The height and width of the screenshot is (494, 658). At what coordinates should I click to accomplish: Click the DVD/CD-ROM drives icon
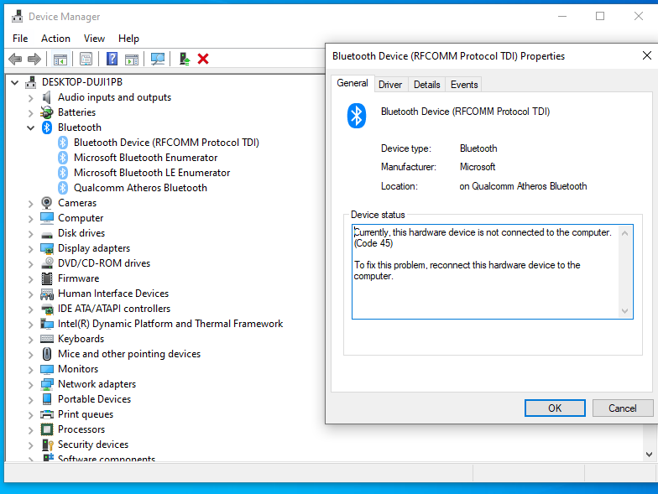47,263
